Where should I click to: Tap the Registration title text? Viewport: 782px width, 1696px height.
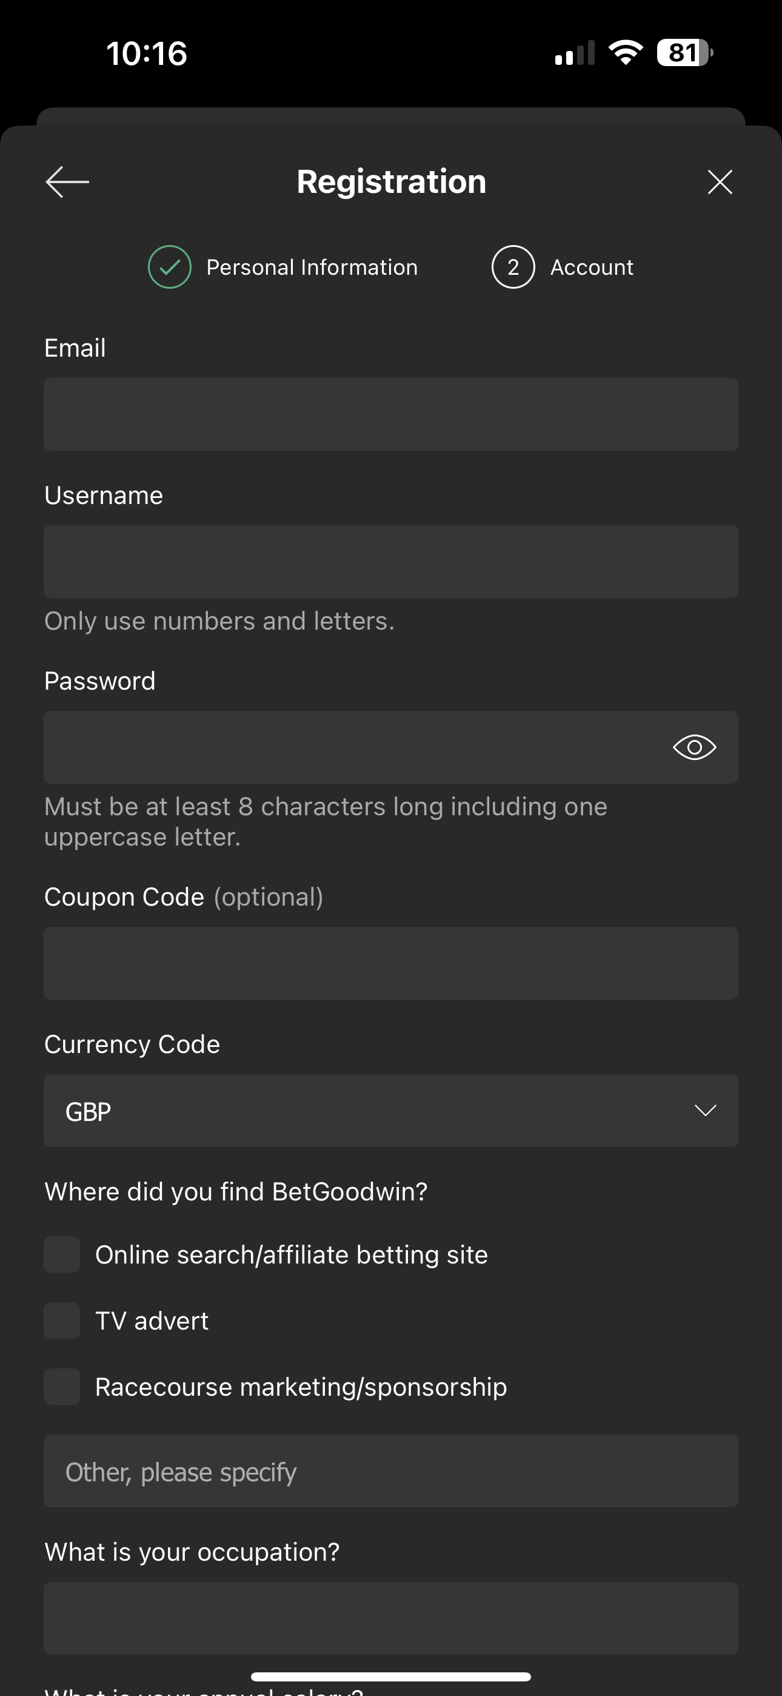coord(391,182)
